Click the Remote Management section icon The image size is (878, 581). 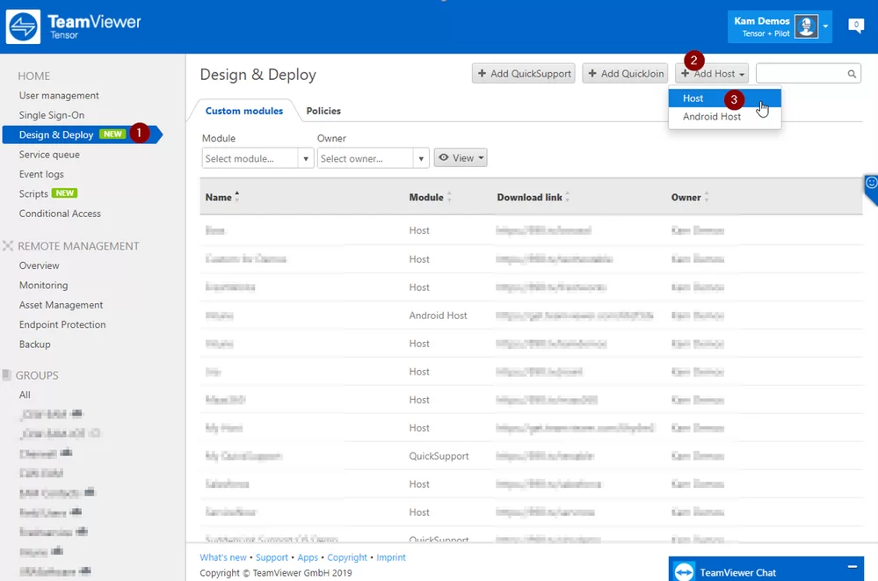point(9,245)
